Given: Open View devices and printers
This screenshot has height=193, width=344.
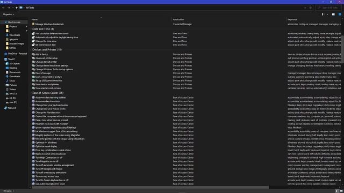Looking at the screenshot, I should point(47,85).
